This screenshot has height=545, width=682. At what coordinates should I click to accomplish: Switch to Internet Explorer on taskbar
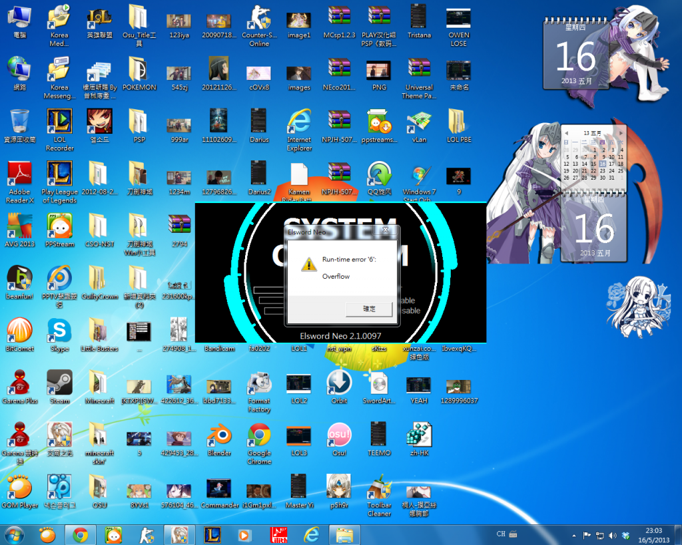tap(310, 534)
